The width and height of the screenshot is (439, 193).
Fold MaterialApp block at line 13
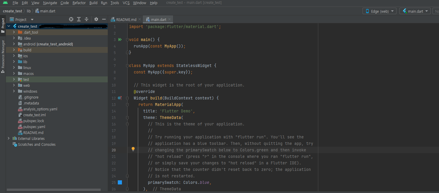pyautogui.click(x=127, y=104)
